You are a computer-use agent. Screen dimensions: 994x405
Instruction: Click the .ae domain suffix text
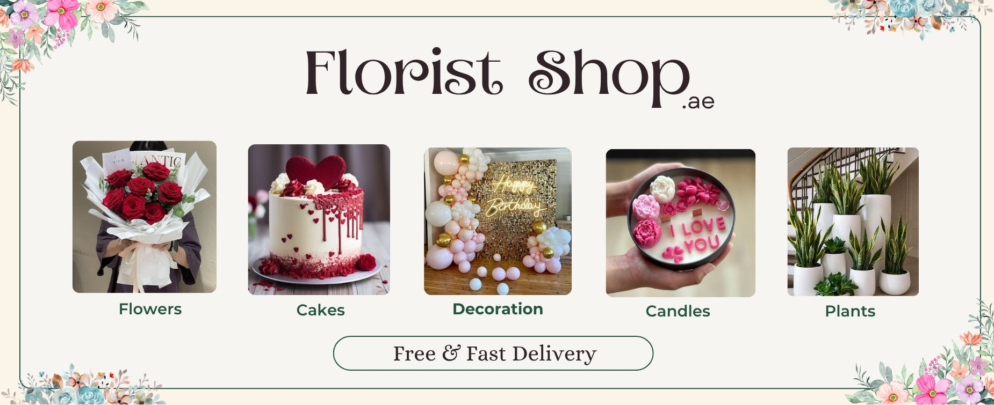pyautogui.click(x=698, y=102)
